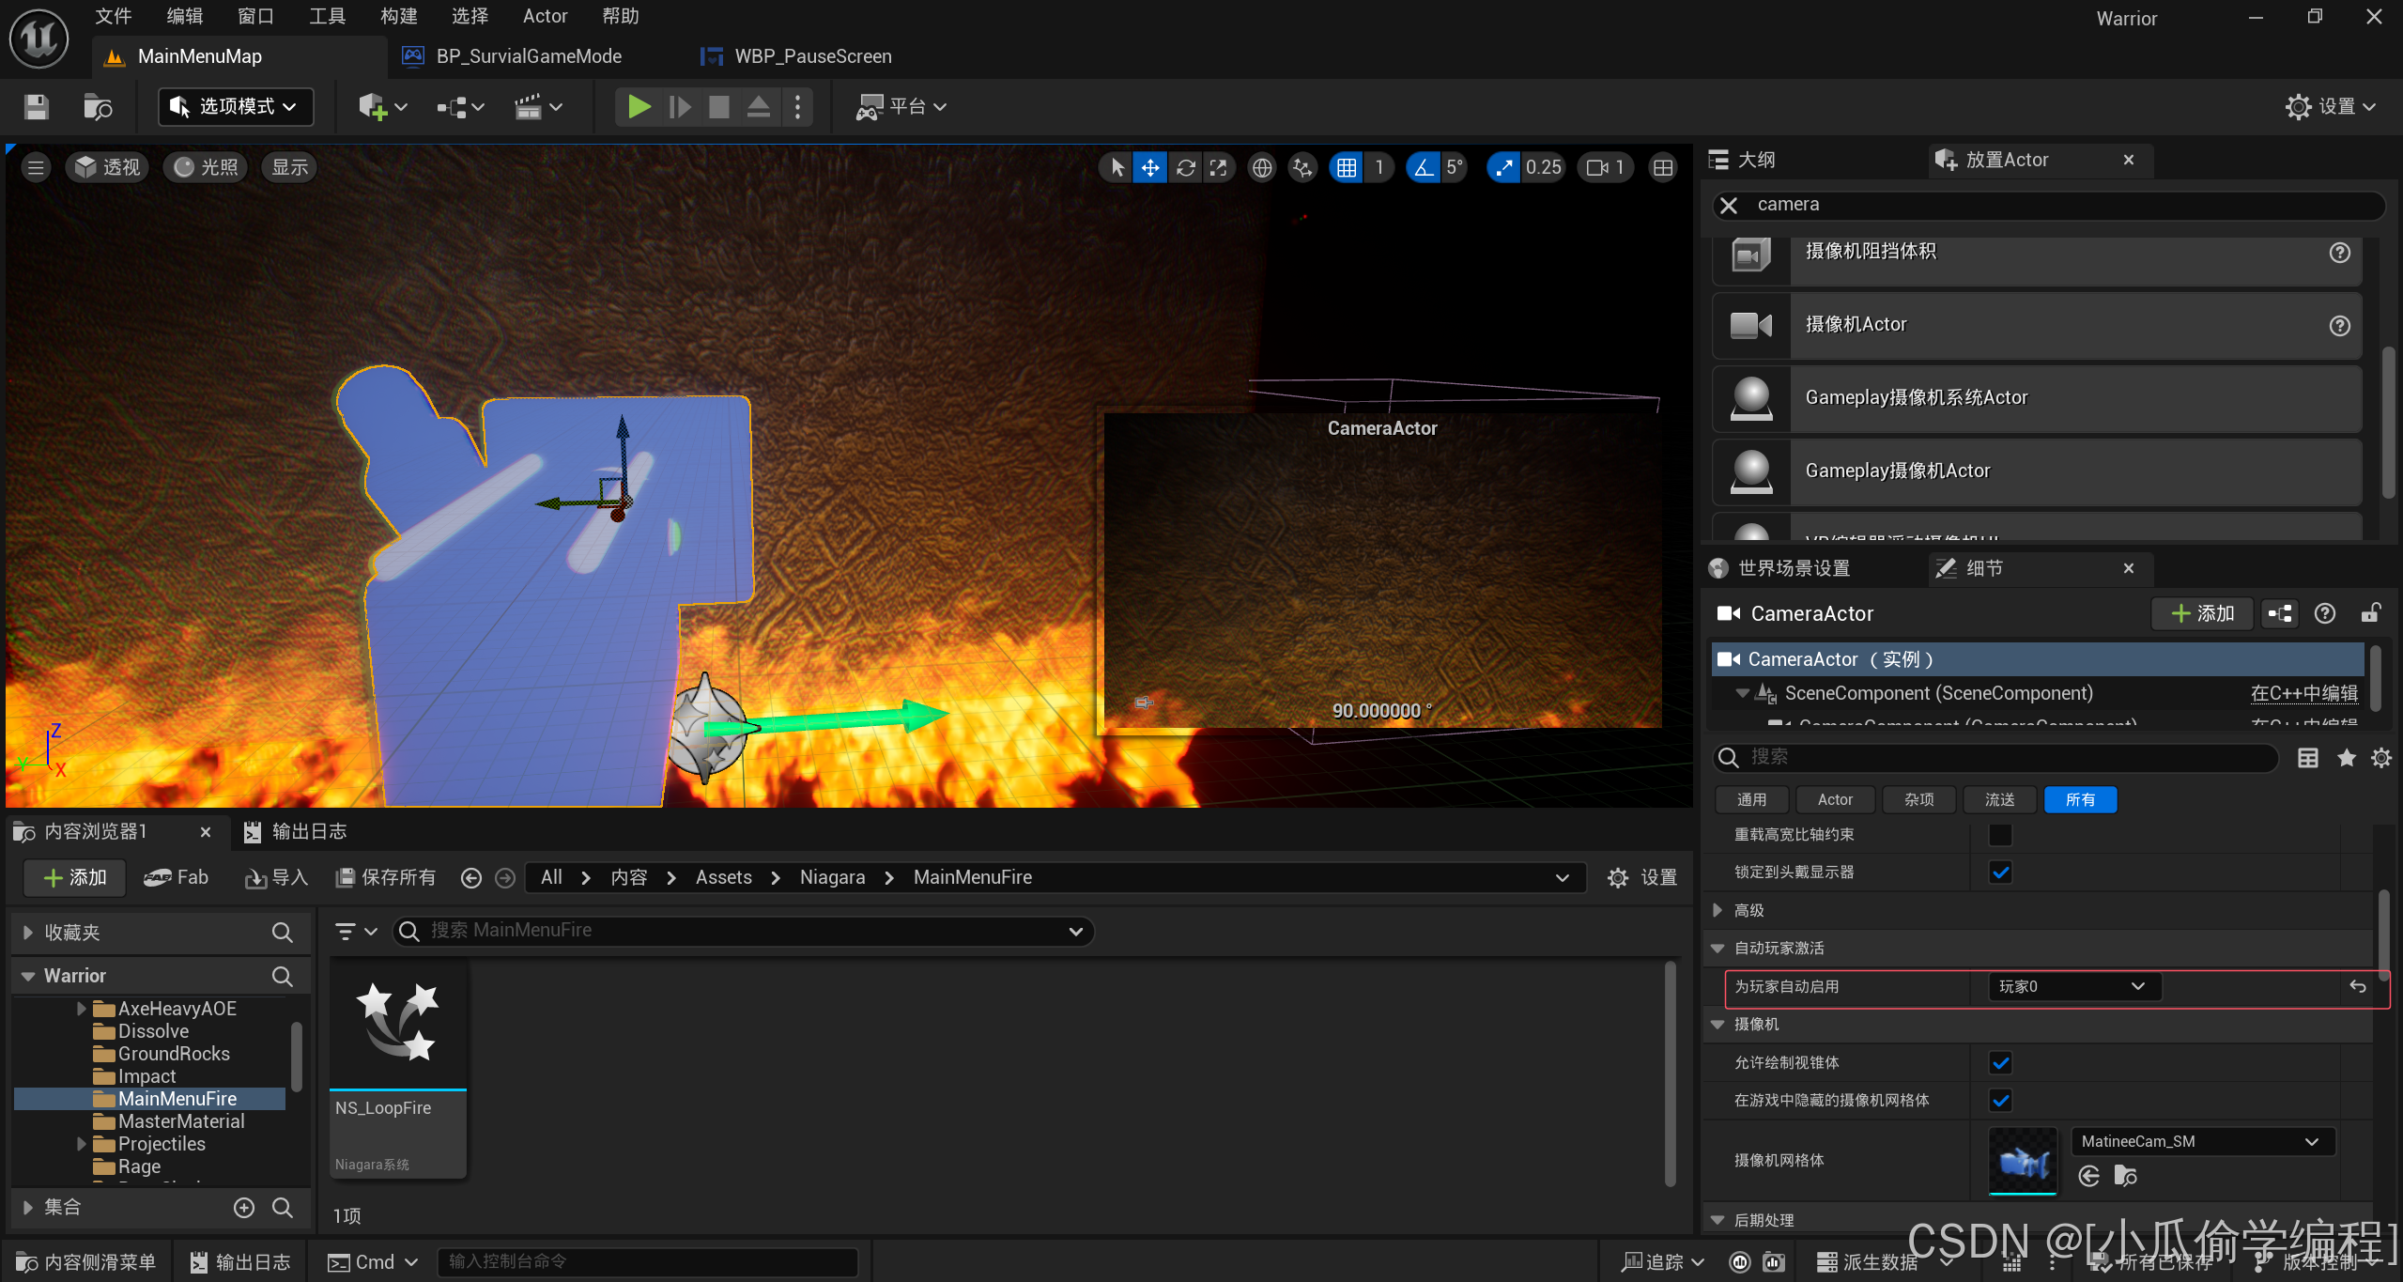Open the 玩家0 auto-activate dropdown
Image resolution: width=2403 pixels, height=1282 pixels.
tap(2073, 987)
